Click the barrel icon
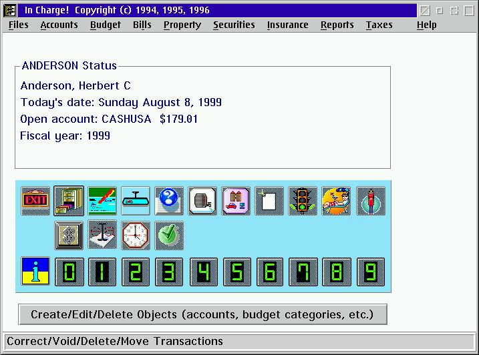The width and height of the screenshot is (479, 355). (x=202, y=201)
